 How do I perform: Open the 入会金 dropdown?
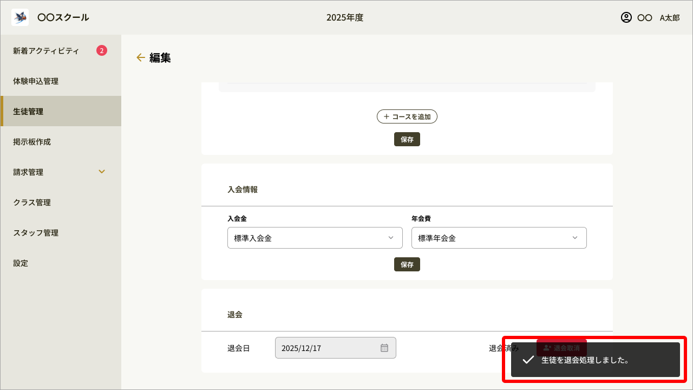coord(315,238)
